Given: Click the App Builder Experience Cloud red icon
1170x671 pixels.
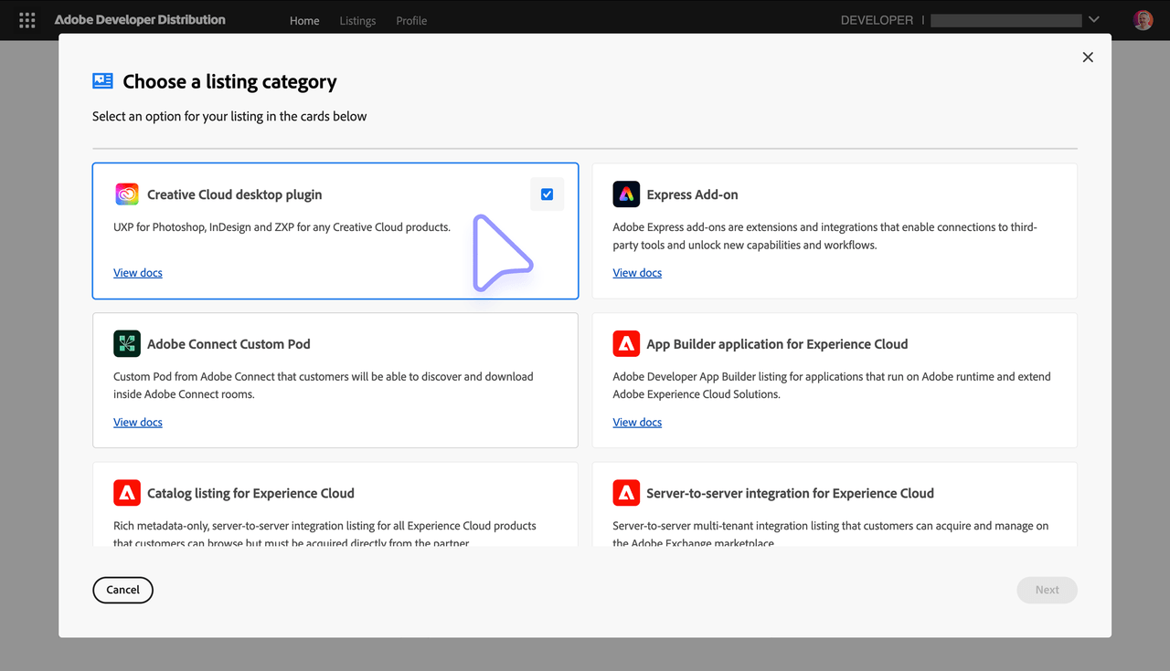Looking at the screenshot, I should (x=625, y=343).
